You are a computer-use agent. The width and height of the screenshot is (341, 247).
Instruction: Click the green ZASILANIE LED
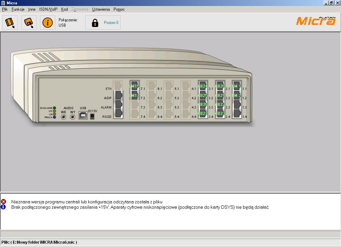point(54,108)
